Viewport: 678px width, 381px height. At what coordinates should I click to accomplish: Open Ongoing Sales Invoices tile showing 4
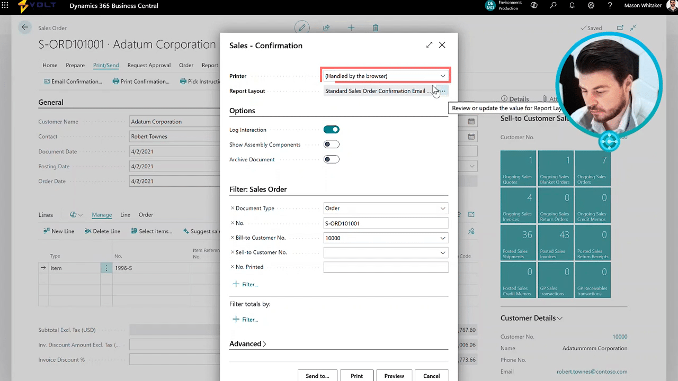(x=518, y=205)
